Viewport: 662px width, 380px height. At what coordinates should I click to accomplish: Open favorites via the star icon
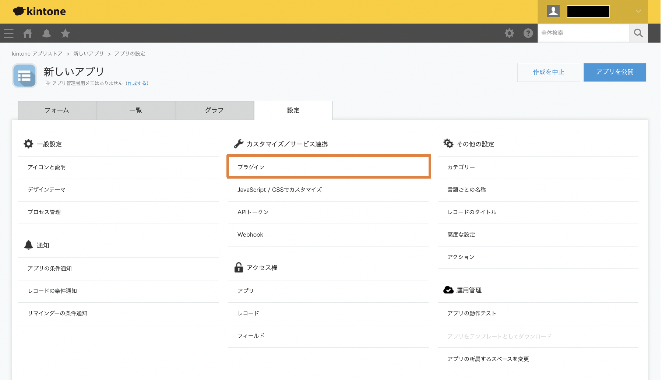point(65,33)
